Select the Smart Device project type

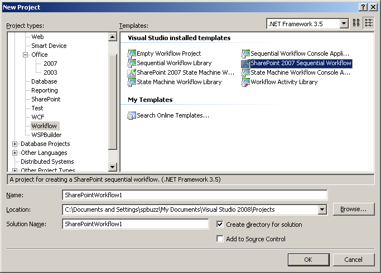pyautogui.click(x=49, y=46)
